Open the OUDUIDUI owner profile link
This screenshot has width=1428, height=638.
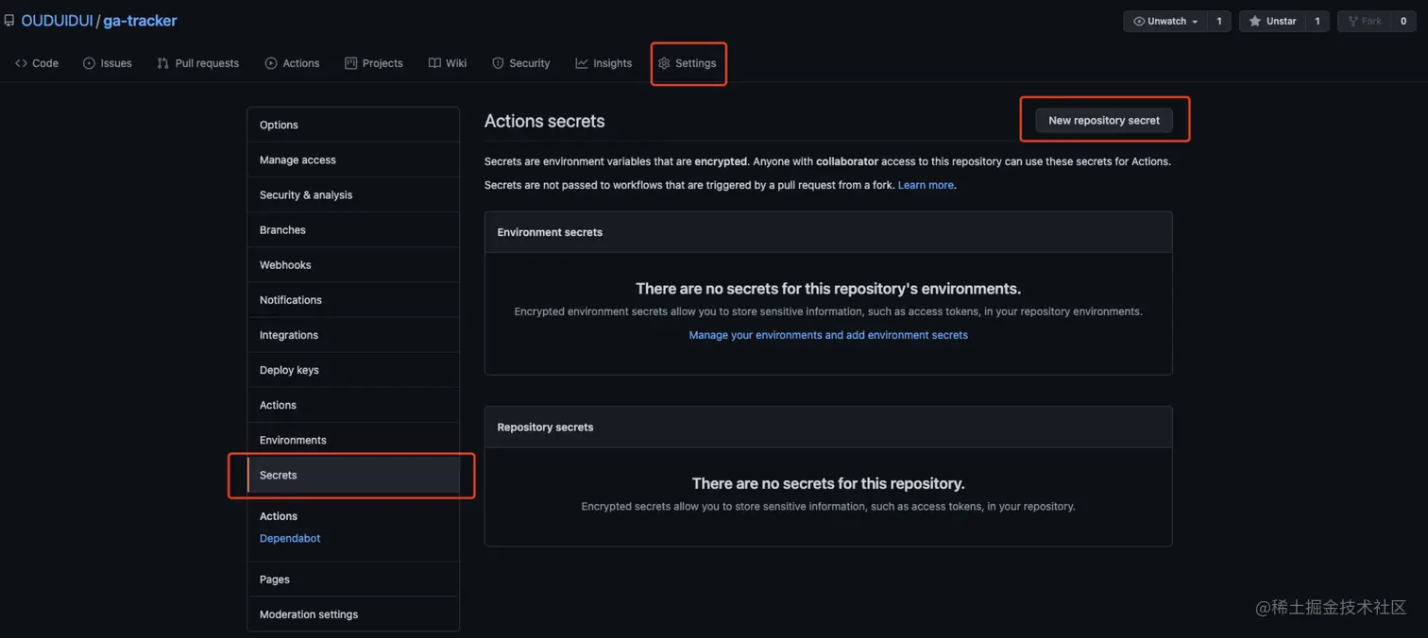[x=57, y=21]
